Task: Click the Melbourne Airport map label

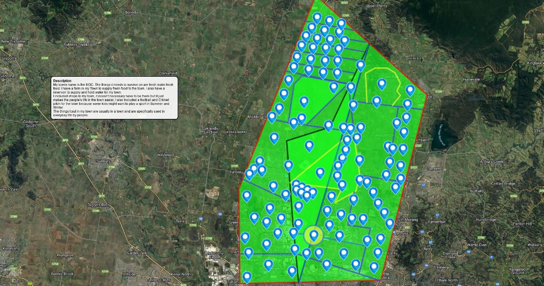Action: 215,255
